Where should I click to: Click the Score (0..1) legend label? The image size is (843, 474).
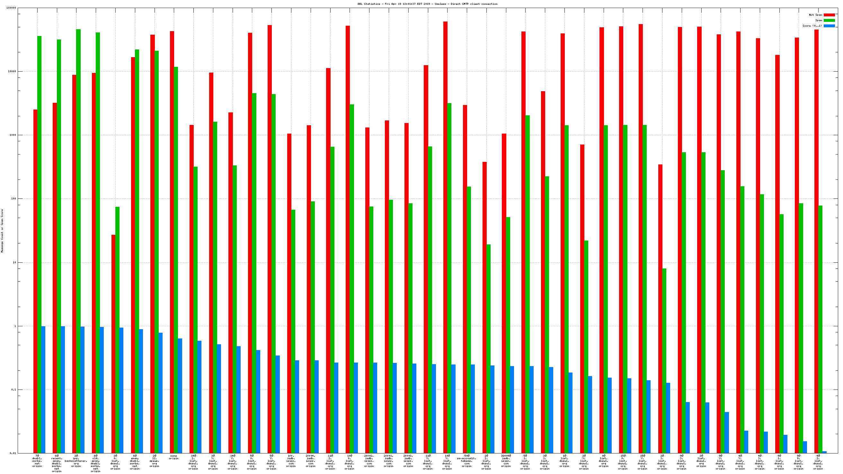812,26
